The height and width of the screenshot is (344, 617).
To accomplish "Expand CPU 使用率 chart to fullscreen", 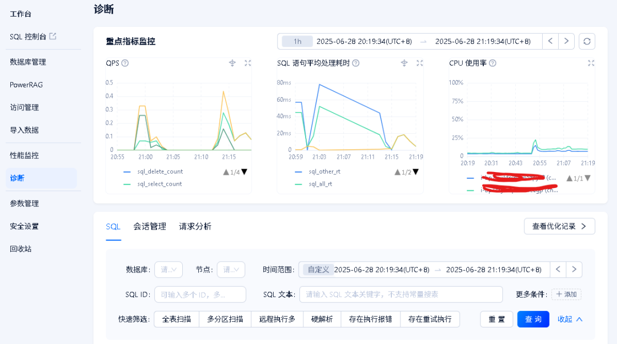I will [591, 63].
